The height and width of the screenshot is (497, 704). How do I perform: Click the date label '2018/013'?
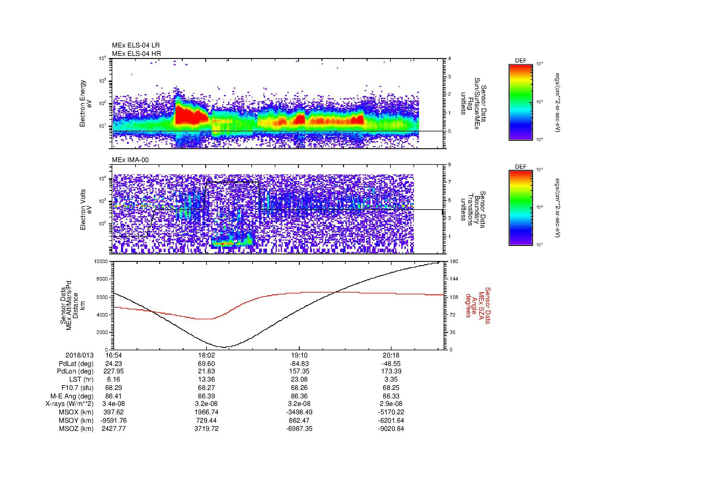point(79,355)
